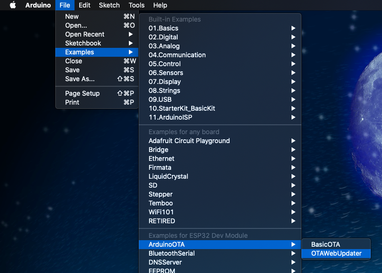Expand the 03.Analog examples
382x273 pixels.
pos(220,46)
